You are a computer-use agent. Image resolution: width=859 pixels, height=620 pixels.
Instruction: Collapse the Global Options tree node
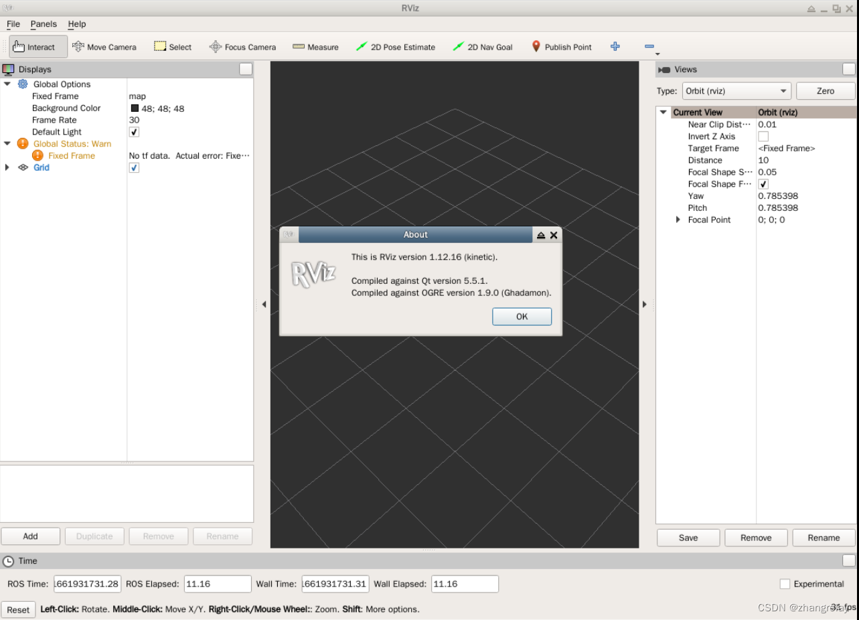click(x=7, y=84)
